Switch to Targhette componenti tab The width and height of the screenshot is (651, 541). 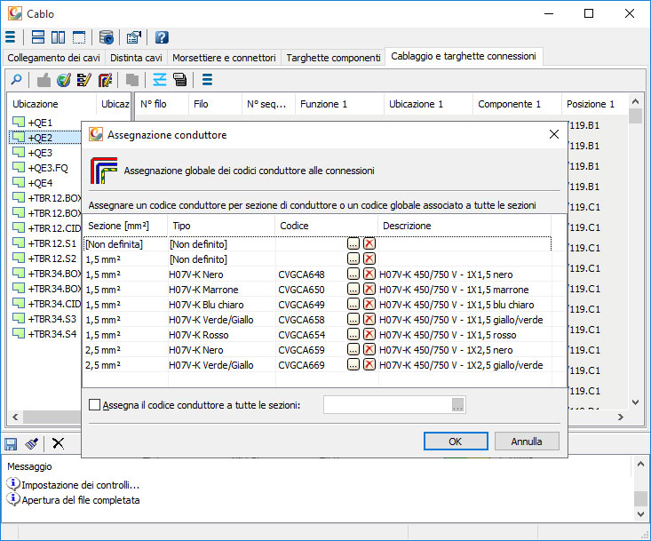pyautogui.click(x=333, y=58)
